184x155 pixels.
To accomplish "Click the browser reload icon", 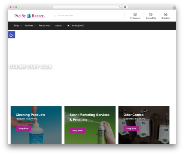I will (x=120, y=7).
